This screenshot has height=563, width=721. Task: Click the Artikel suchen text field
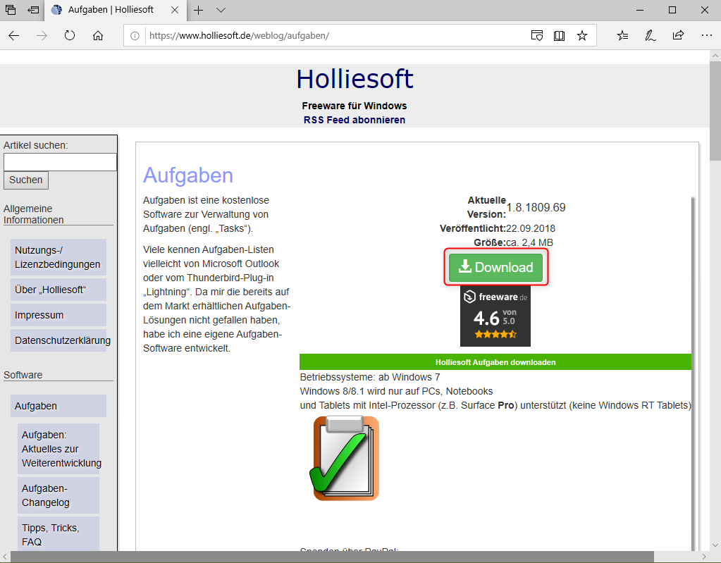point(60,162)
